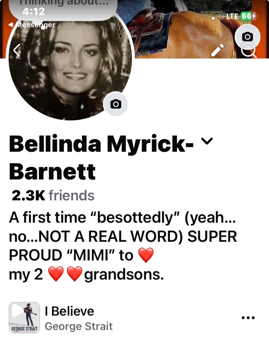Tap profile picture camera icon
269x355 pixels.
coord(115,104)
